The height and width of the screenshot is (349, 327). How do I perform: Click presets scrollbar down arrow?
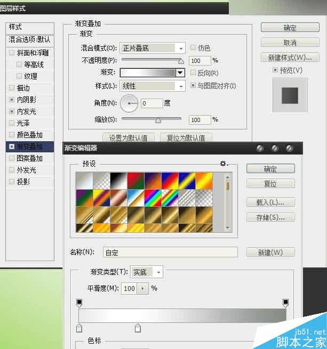(x=228, y=228)
